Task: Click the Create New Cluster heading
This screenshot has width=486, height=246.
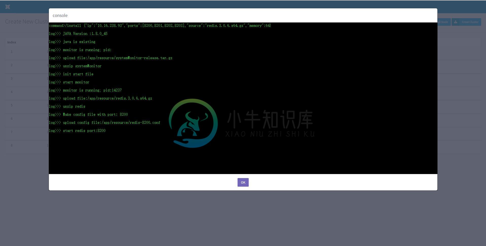Action: [27, 21]
